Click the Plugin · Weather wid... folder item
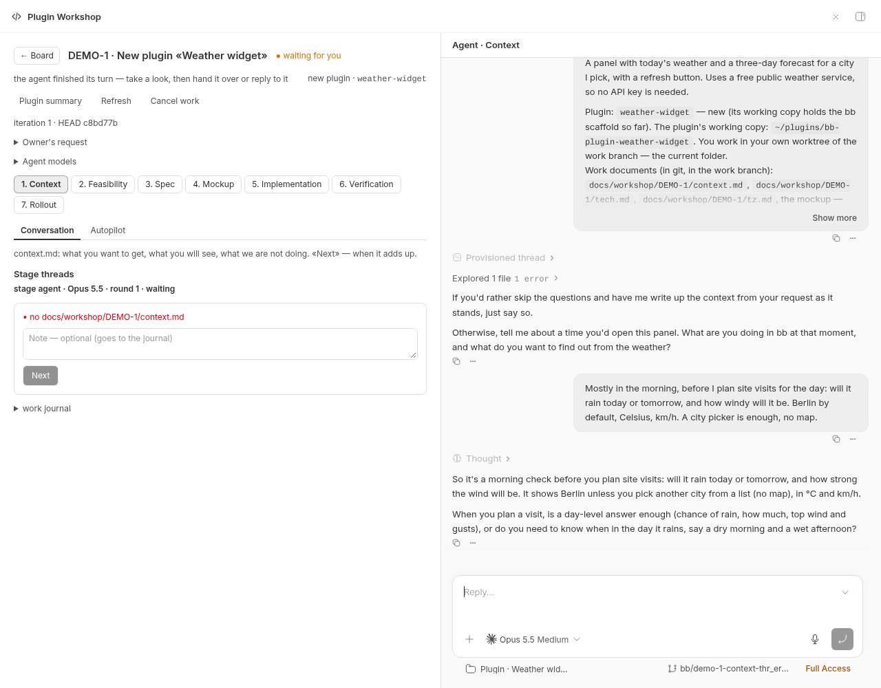881x688 pixels. [517, 669]
